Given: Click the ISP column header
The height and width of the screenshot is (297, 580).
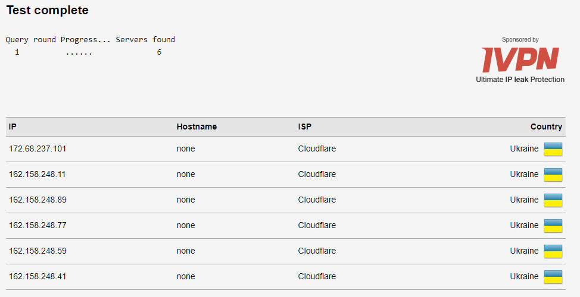Looking at the screenshot, I should pos(304,127).
